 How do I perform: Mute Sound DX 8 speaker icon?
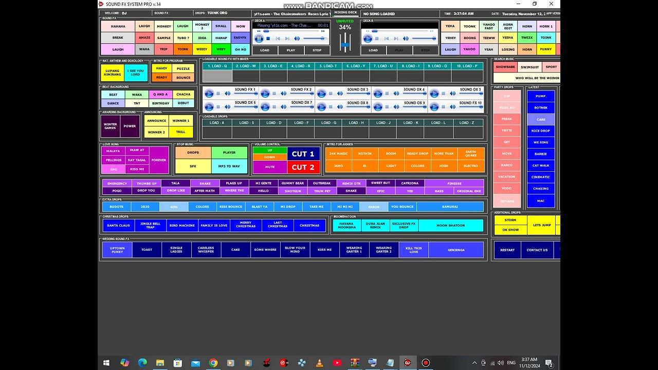[340, 106]
